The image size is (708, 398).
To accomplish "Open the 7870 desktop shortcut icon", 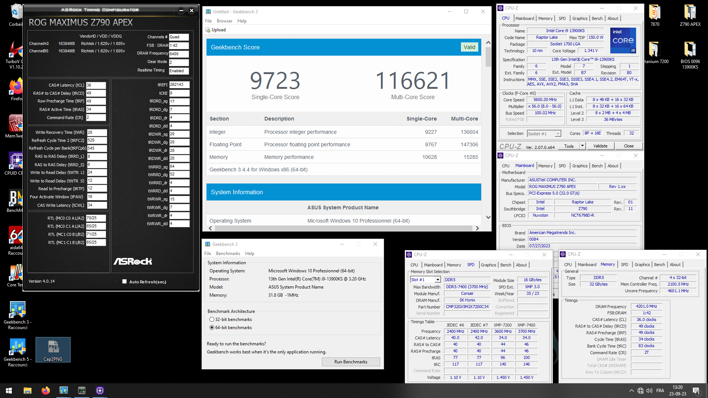I will tap(655, 16).
